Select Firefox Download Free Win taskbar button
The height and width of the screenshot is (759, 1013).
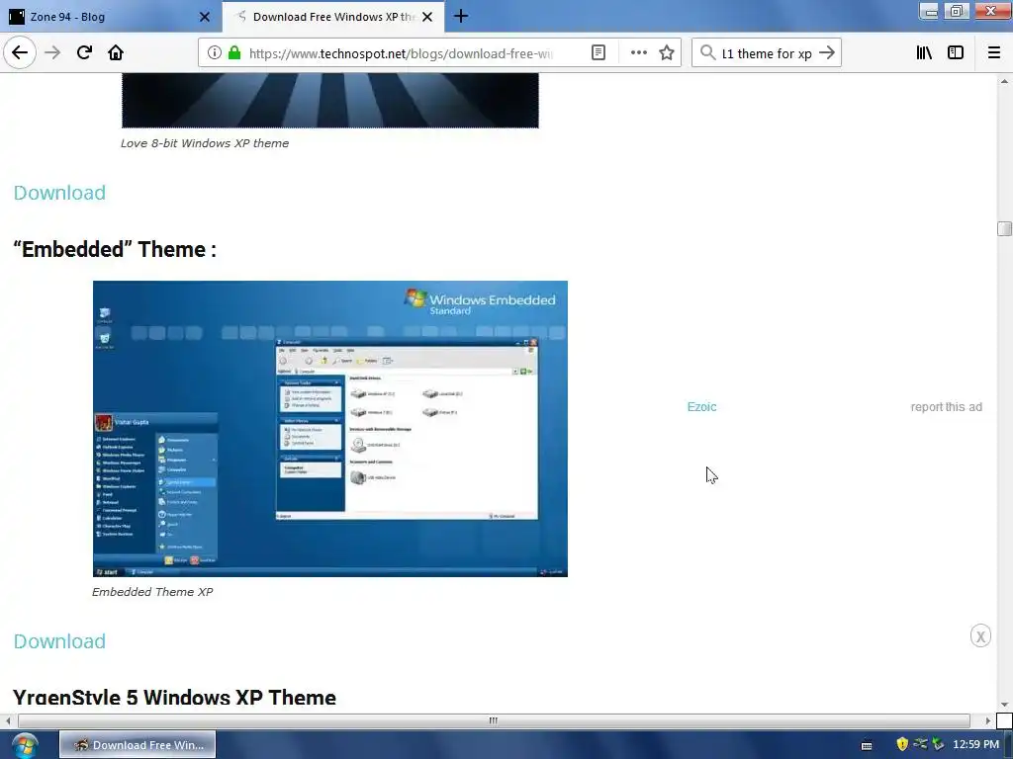138,745
